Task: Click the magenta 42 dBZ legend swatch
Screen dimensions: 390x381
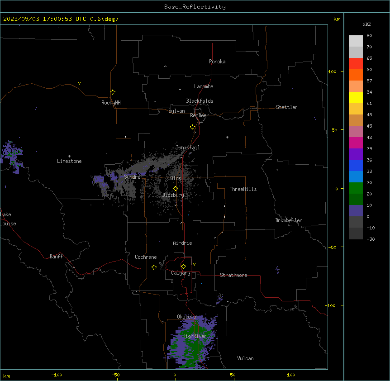Action: [x=356, y=143]
